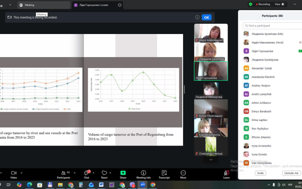This screenshot has width=302, height=189.
Task: Click the green Share screen icon
Action: [x=123, y=173]
